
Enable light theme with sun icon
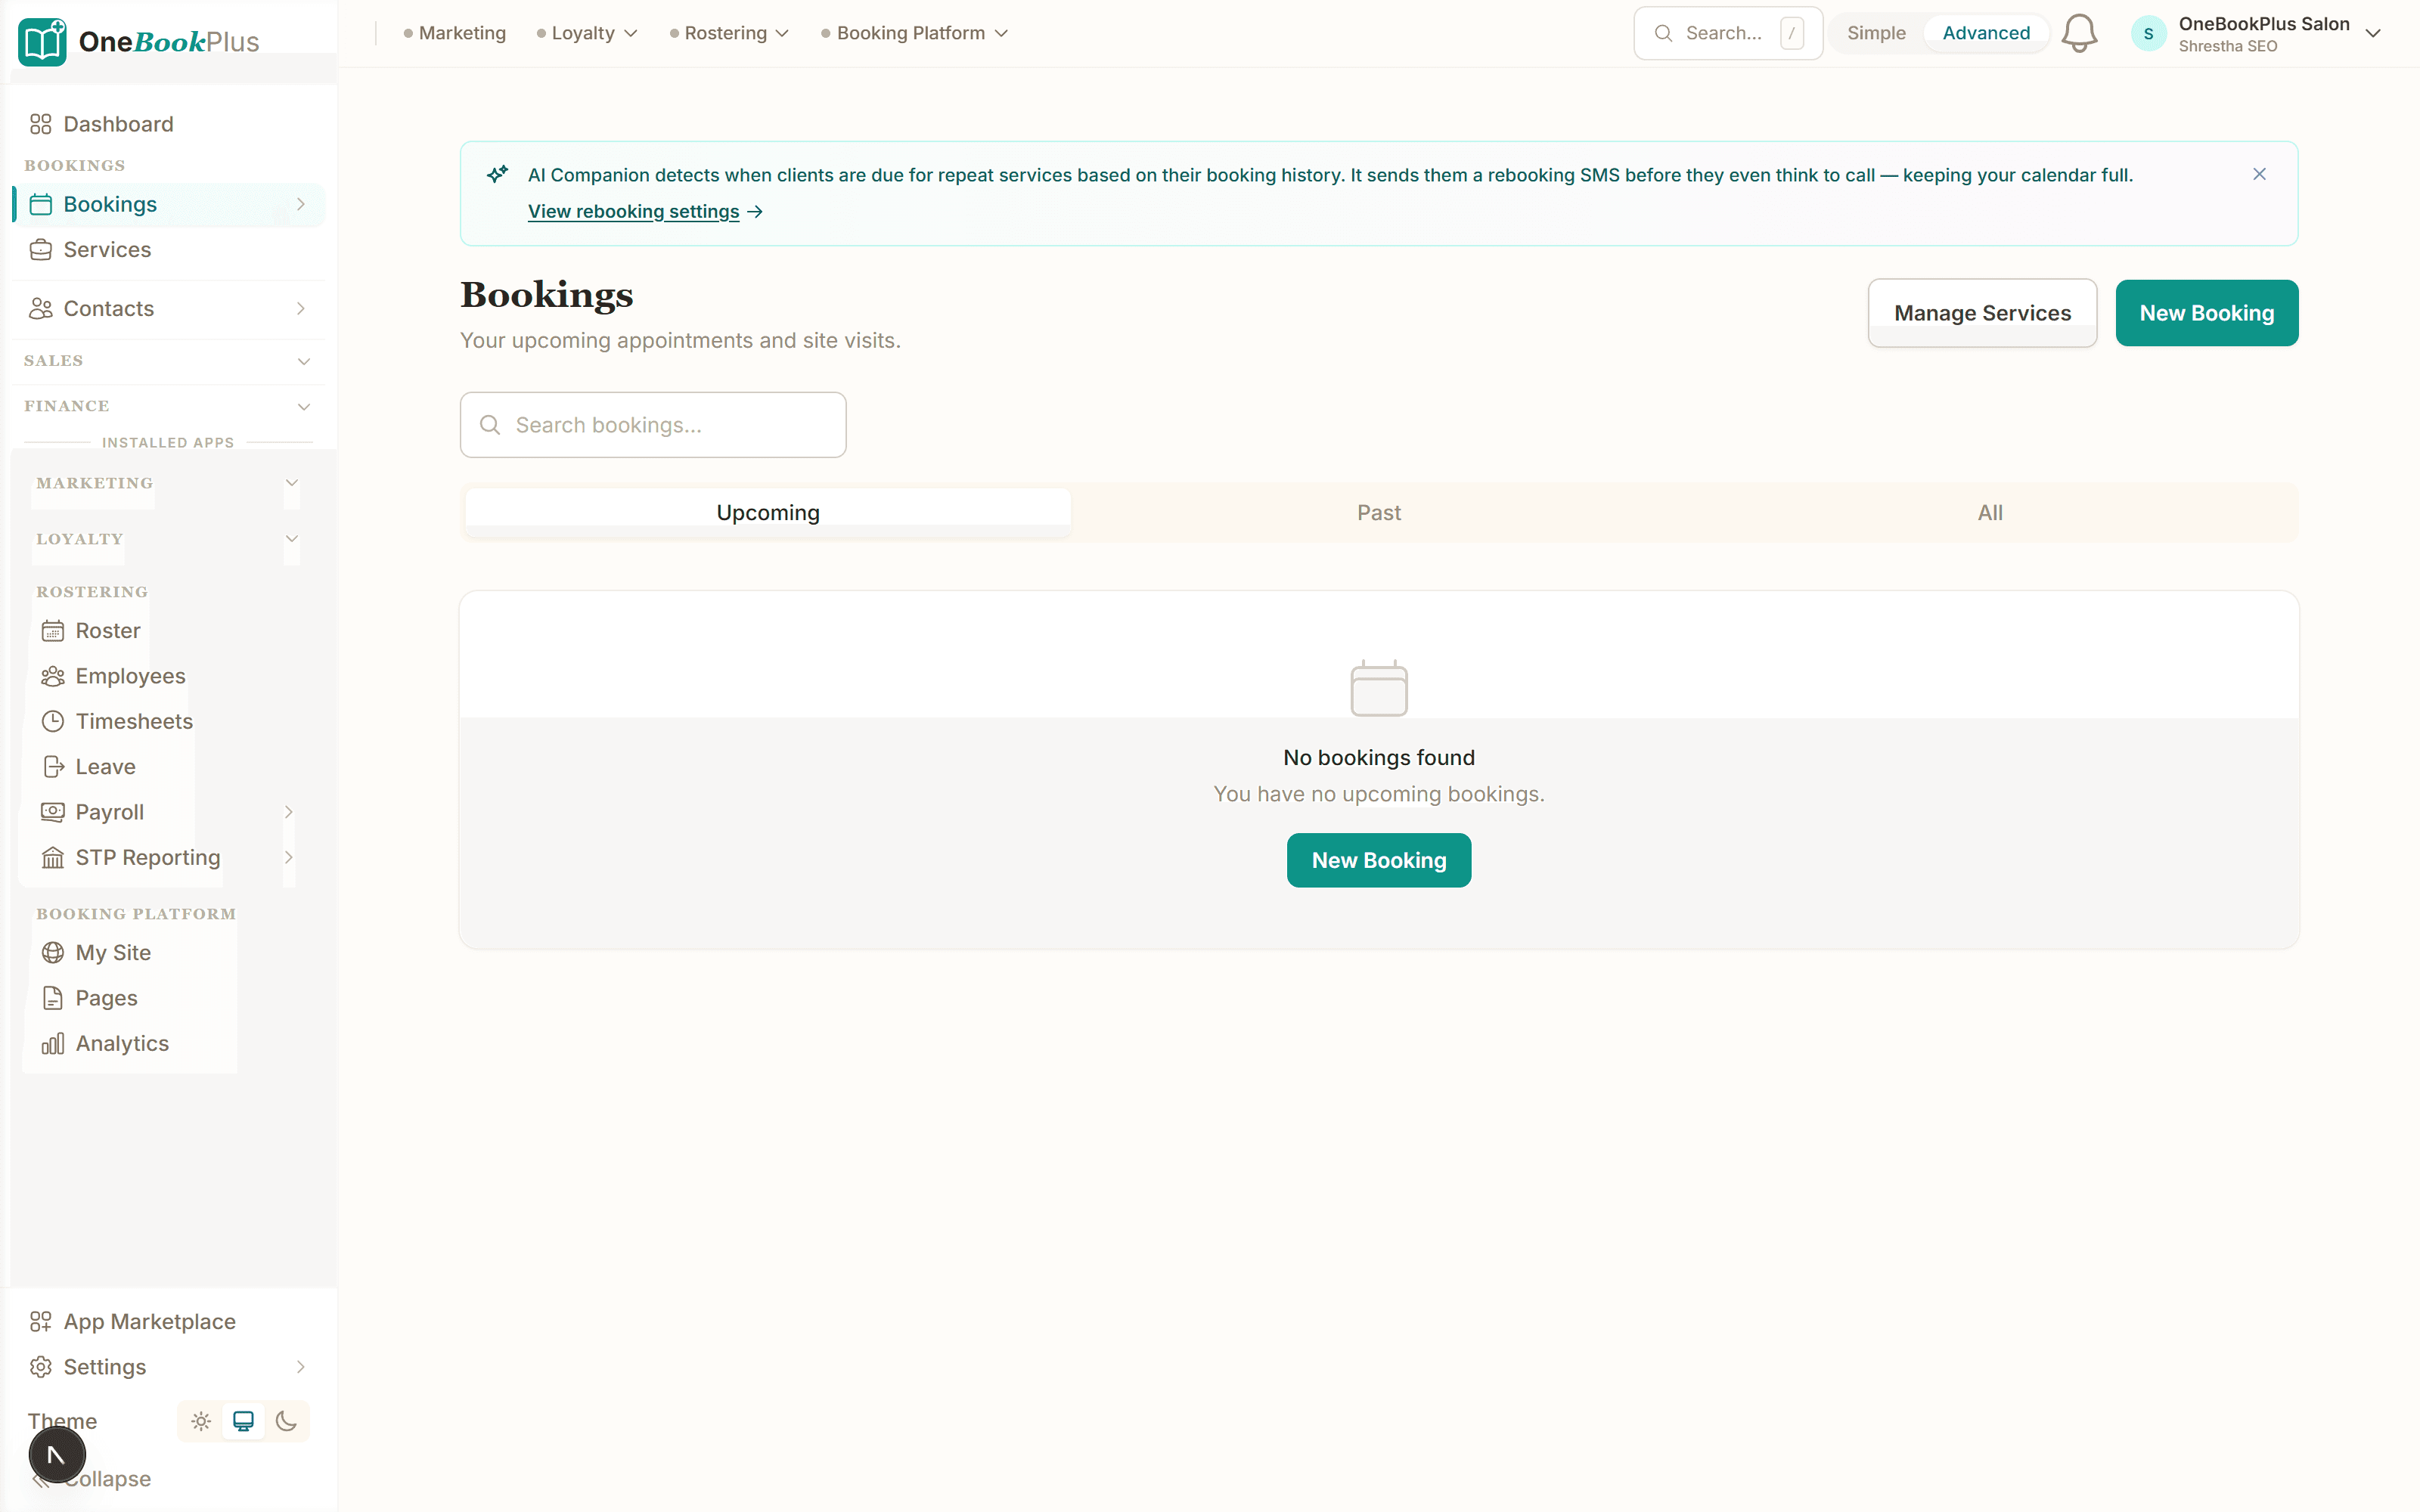[x=200, y=1421]
